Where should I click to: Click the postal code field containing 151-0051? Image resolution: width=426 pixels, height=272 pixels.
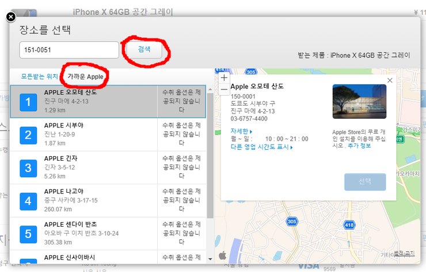69,50
